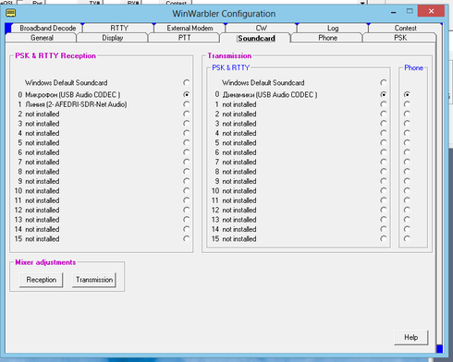Image resolution: width=453 pixels, height=362 pixels.
Task: Select reception soundcard slot 2
Action: point(186,114)
